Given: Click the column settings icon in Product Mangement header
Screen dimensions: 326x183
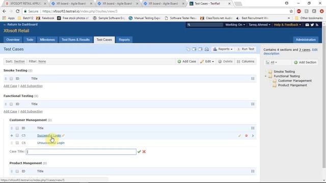Looking at the screenshot, I should 253,171.
